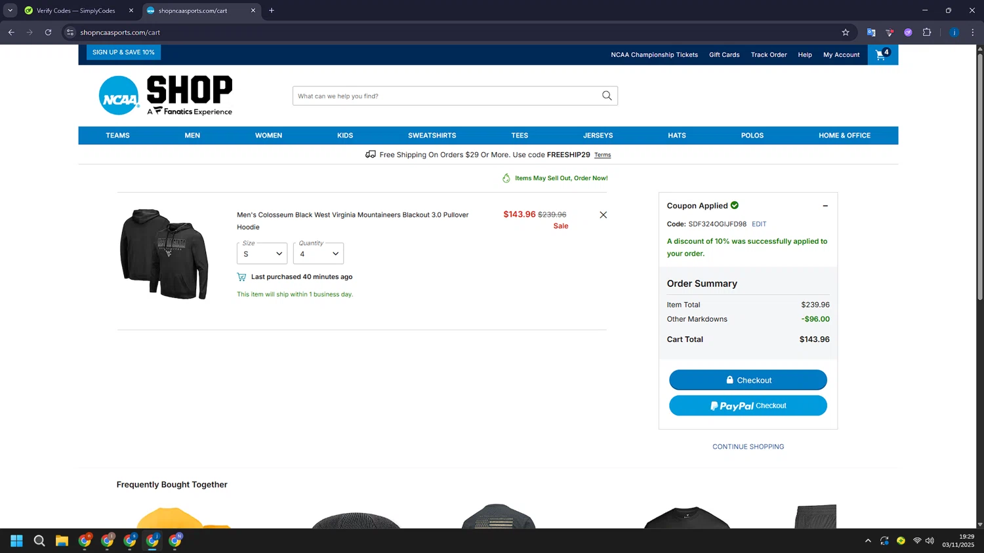Screen dimensions: 984x553
Task: Click the browser address bar URL
Action: coord(120,32)
